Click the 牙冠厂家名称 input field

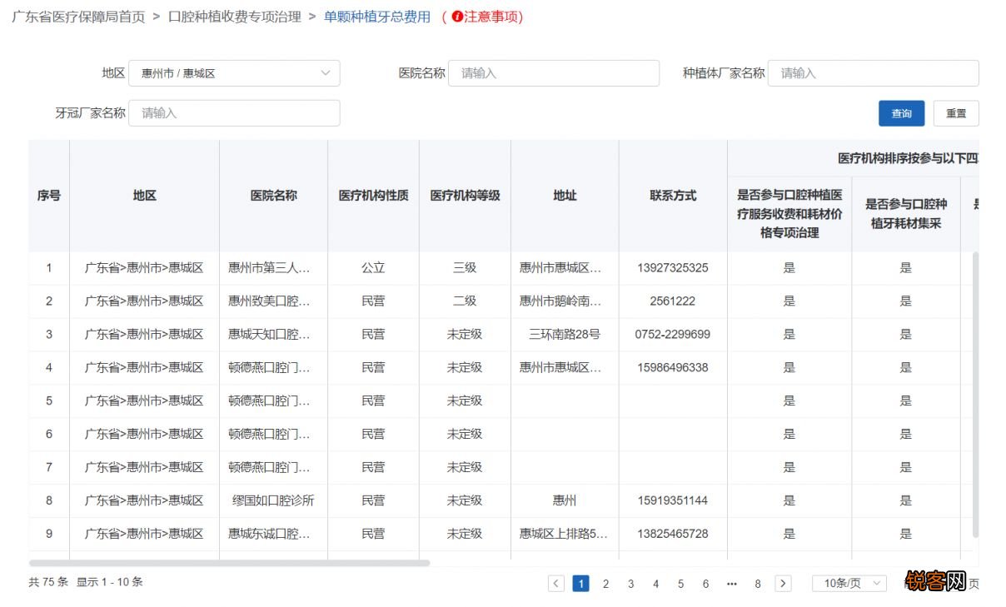(234, 113)
